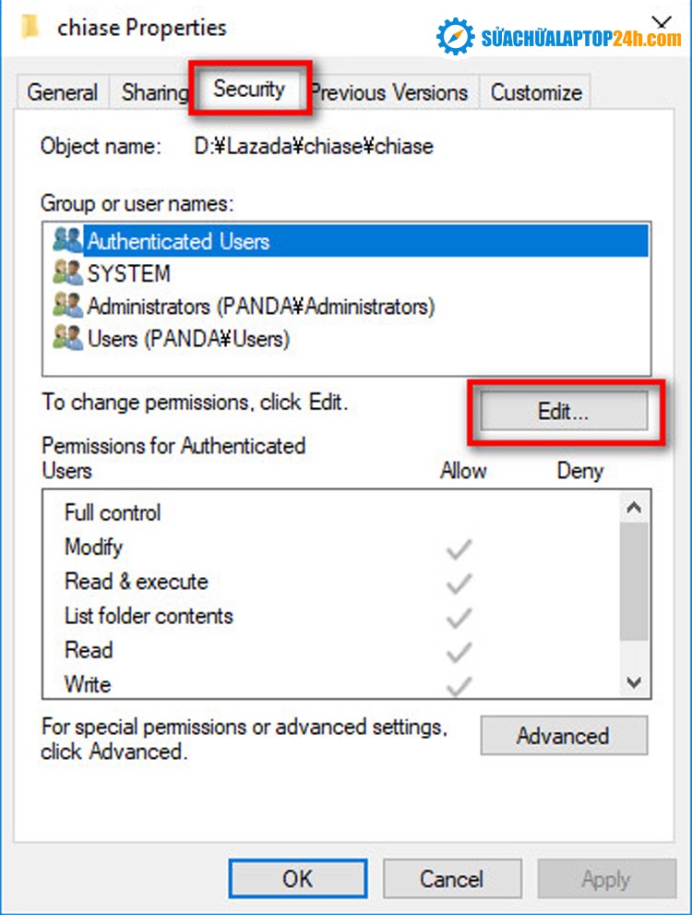Image resolution: width=692 pixels, height=915 pixels.
Task: Click the Allow checkmark for Read & execute
Action: 459,584
